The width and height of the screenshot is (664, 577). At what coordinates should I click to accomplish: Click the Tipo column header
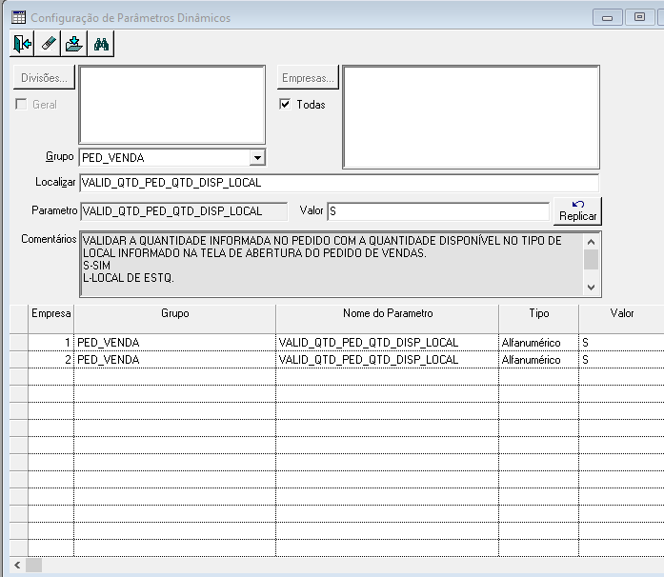click(538, 318)
